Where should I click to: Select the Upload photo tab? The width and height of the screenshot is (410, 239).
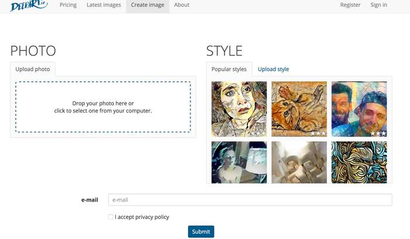pyautogui.click(x=33, y=69)
